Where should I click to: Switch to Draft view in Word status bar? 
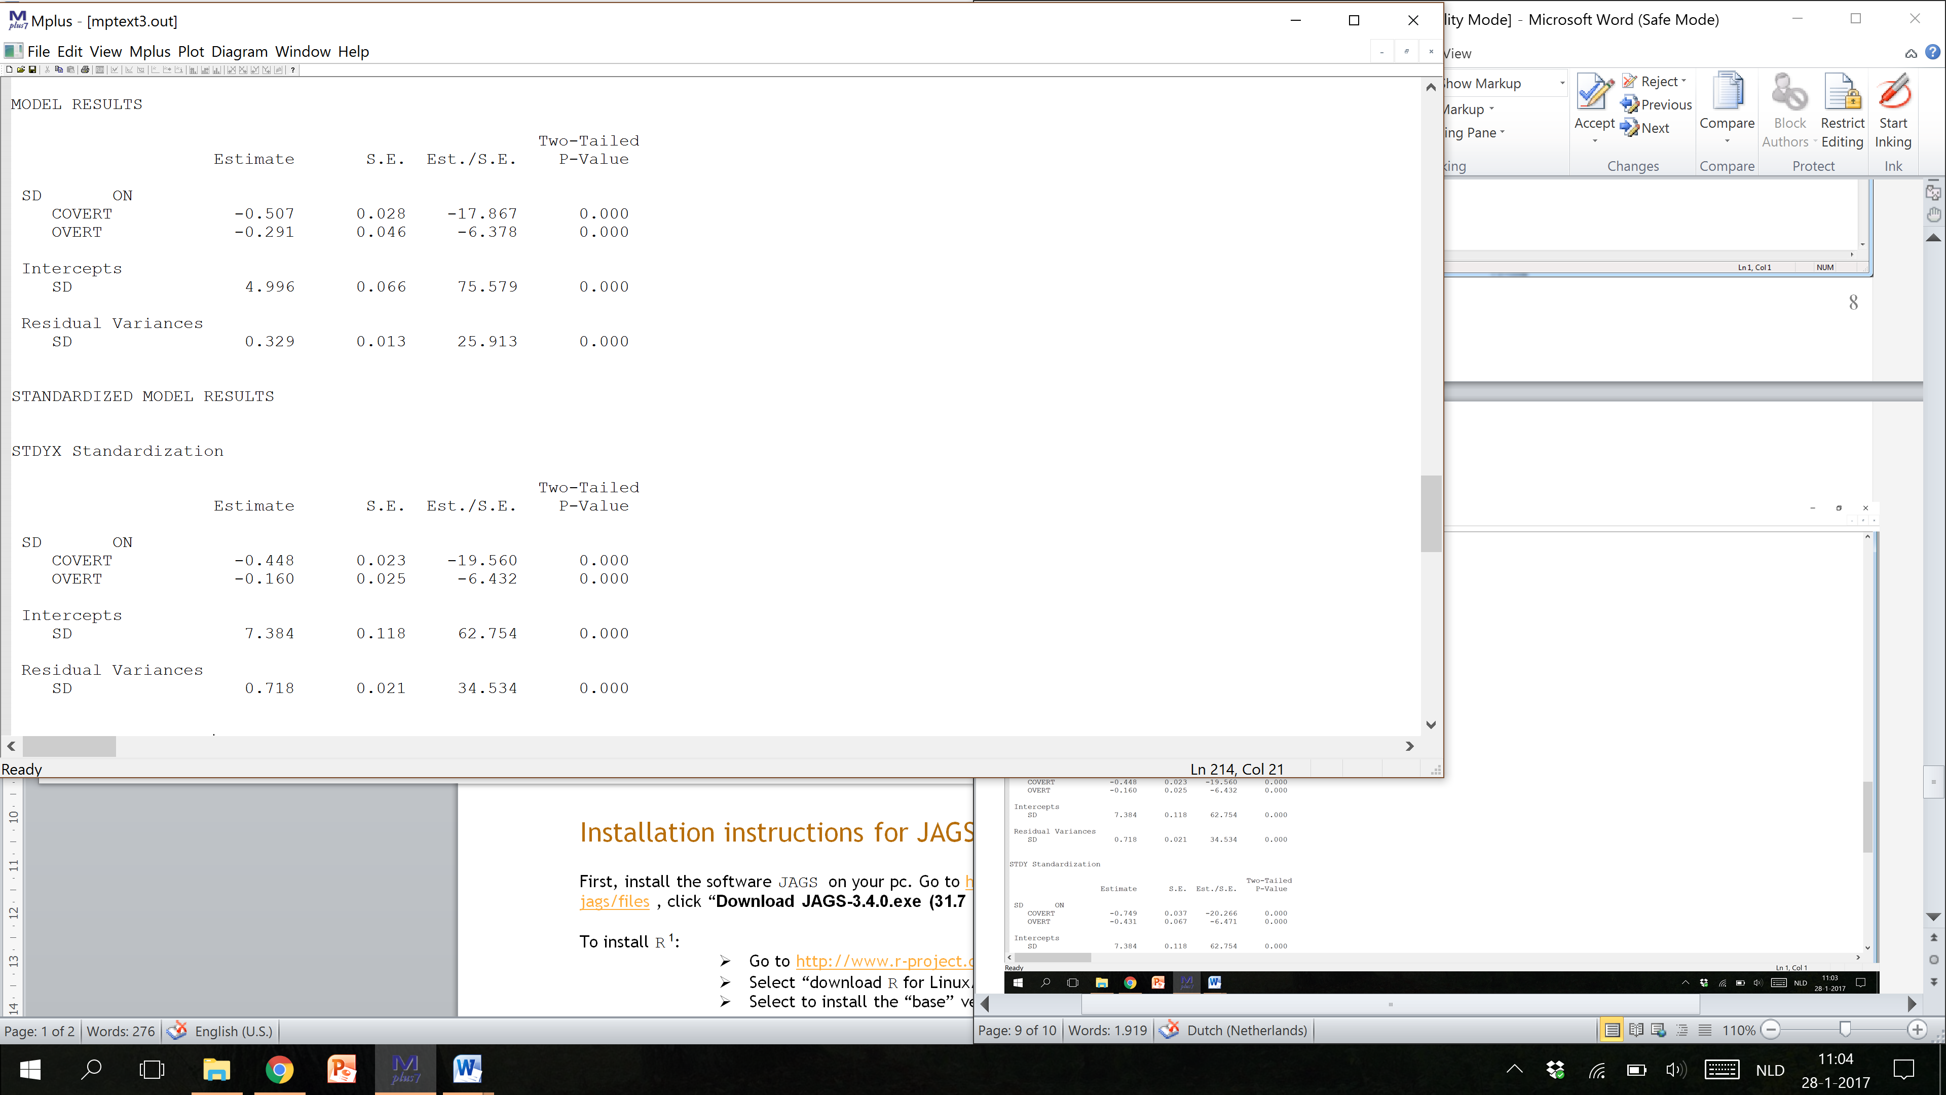click(1705, 1029)
